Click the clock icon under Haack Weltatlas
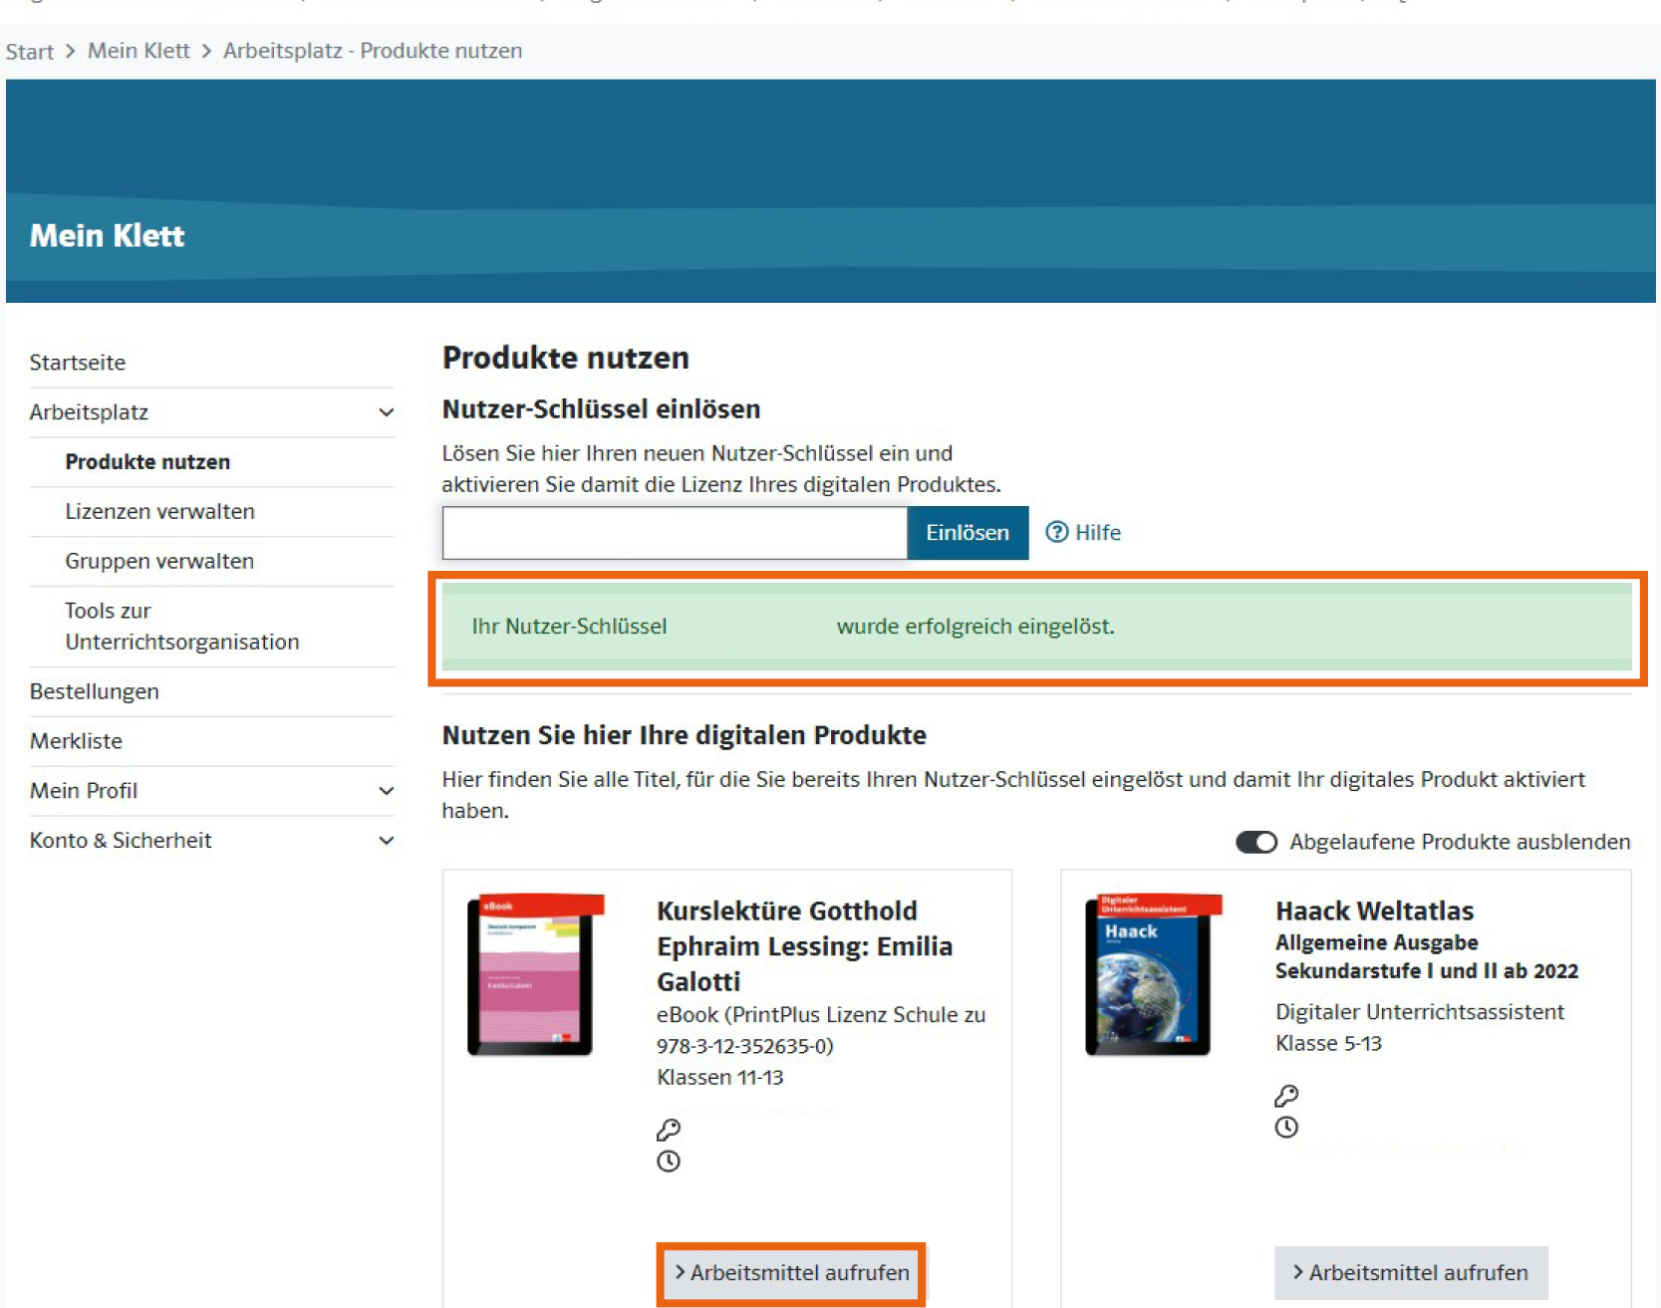Screen dimensions: 1661x1308 [1286, 1128]
